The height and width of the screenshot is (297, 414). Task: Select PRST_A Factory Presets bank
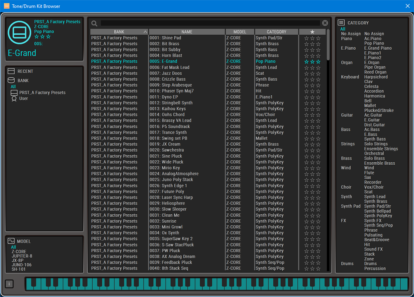42,93
